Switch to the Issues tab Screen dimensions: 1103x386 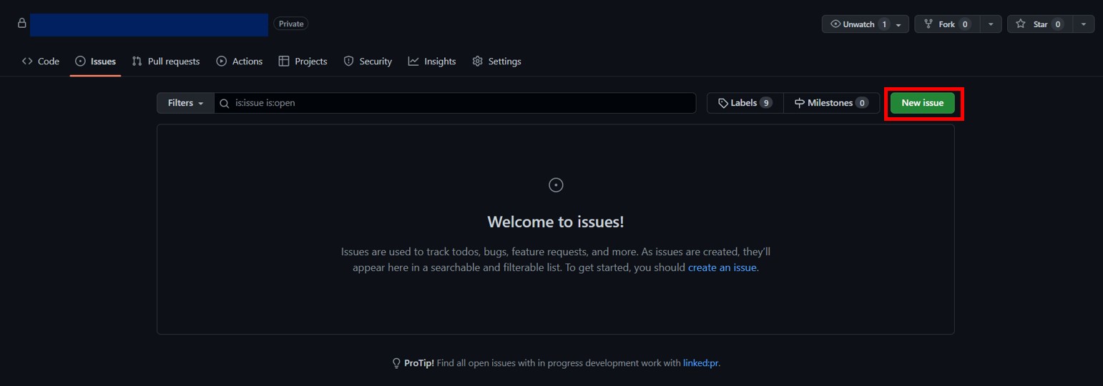95,61
